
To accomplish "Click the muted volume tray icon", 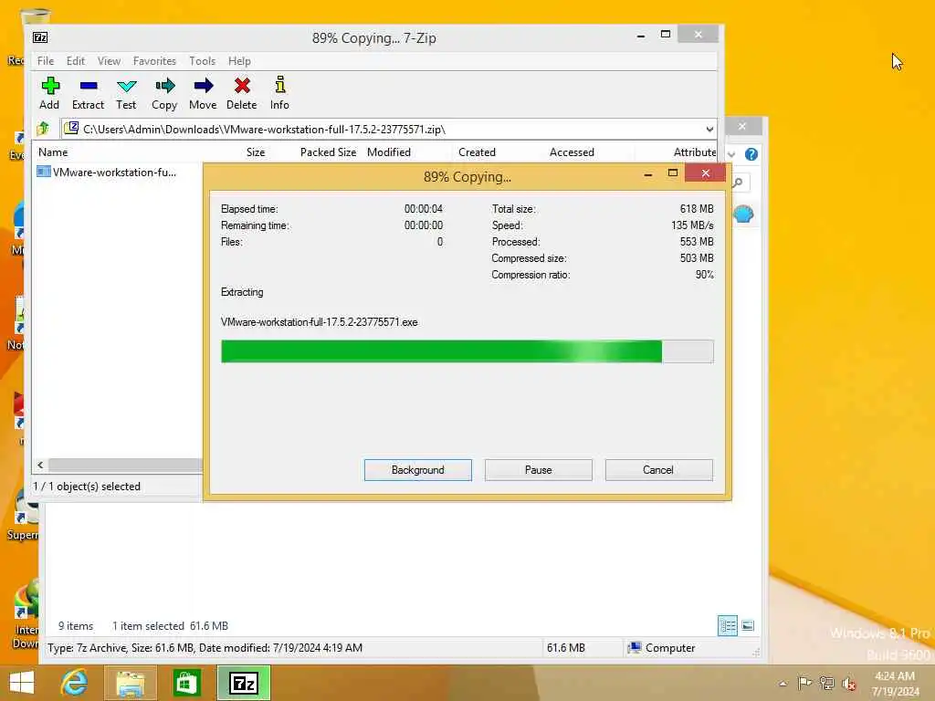I will [x=848, y=684].
